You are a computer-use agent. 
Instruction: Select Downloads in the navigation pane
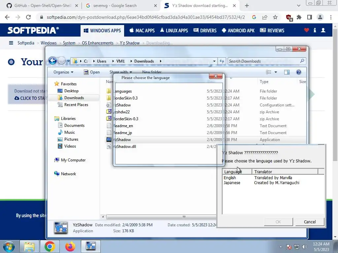(74, 98)
